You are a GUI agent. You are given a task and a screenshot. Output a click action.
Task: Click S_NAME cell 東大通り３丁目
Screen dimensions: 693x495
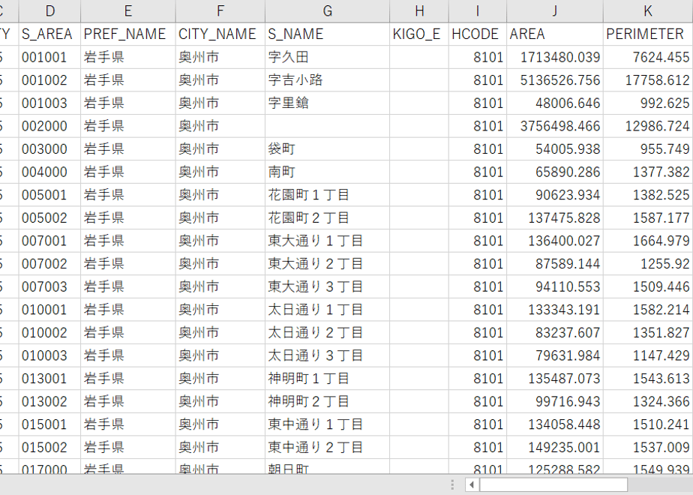(328, 286)
